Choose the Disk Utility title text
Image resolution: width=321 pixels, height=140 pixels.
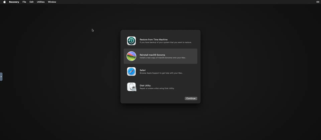[x=145, y=86]
